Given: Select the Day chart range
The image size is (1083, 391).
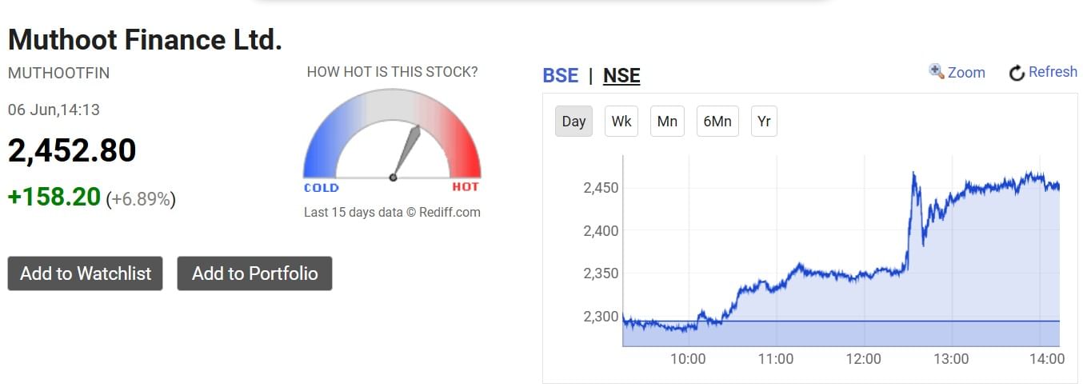Looking at the screenshot, I should [573, 122].
